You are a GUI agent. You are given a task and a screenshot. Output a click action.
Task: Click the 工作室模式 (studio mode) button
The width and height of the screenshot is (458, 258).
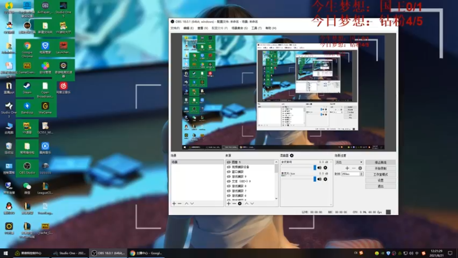click(381, 174)
